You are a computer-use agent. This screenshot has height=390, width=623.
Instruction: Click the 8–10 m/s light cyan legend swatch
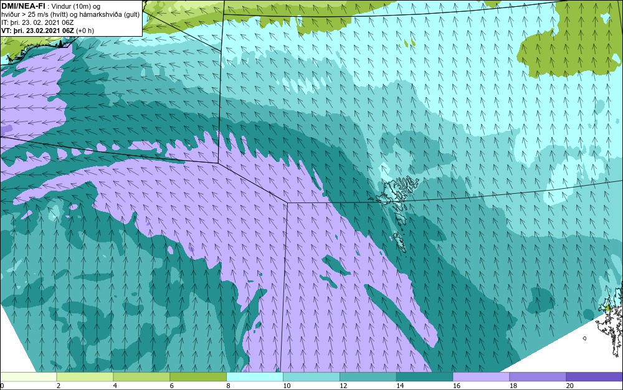tap(255, 376)
